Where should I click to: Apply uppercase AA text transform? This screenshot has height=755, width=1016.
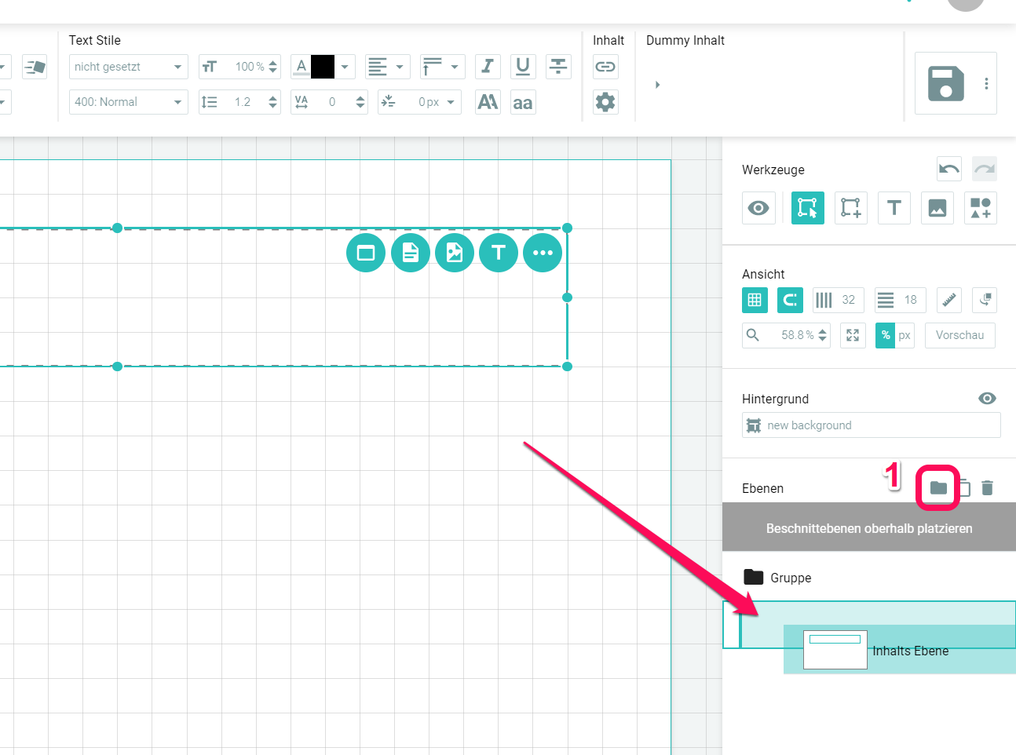(488, 102)
